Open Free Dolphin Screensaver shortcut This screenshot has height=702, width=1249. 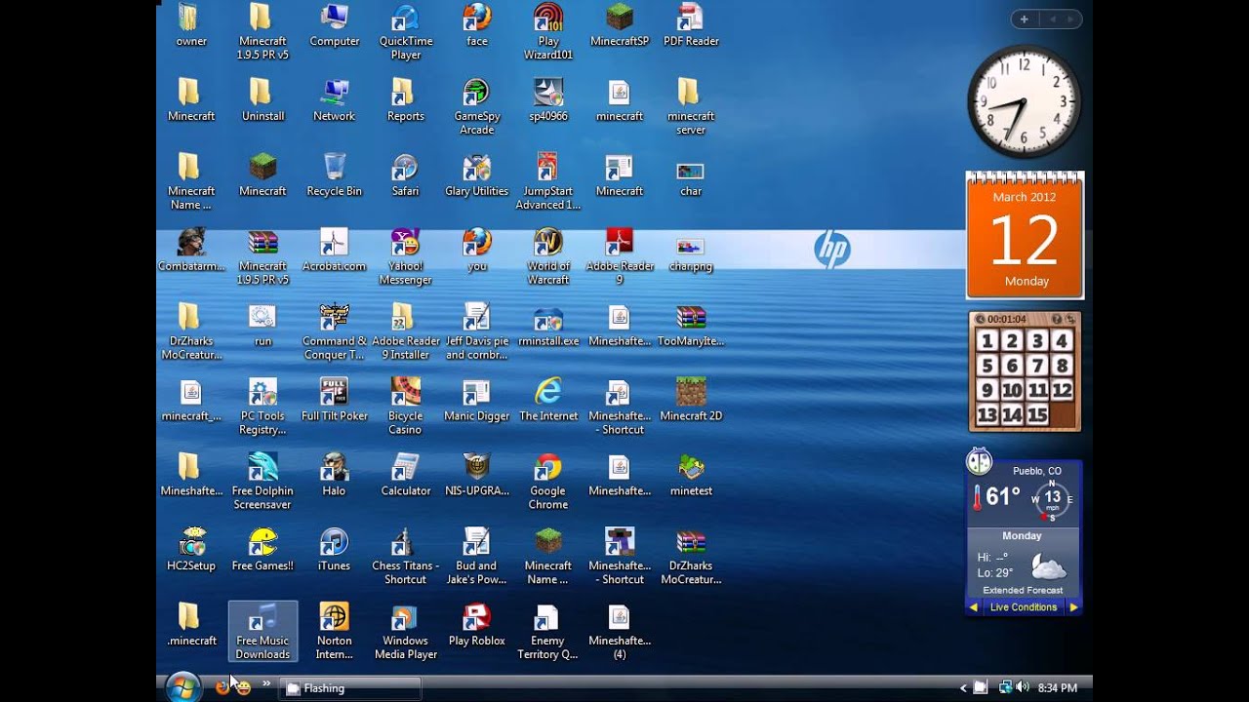click(x=263, y=483)
